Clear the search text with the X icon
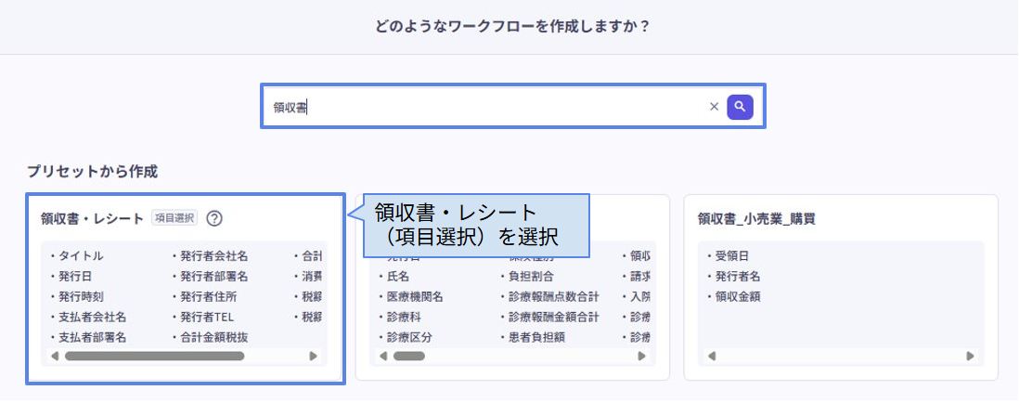1019x403 pixels. [714, 107]
